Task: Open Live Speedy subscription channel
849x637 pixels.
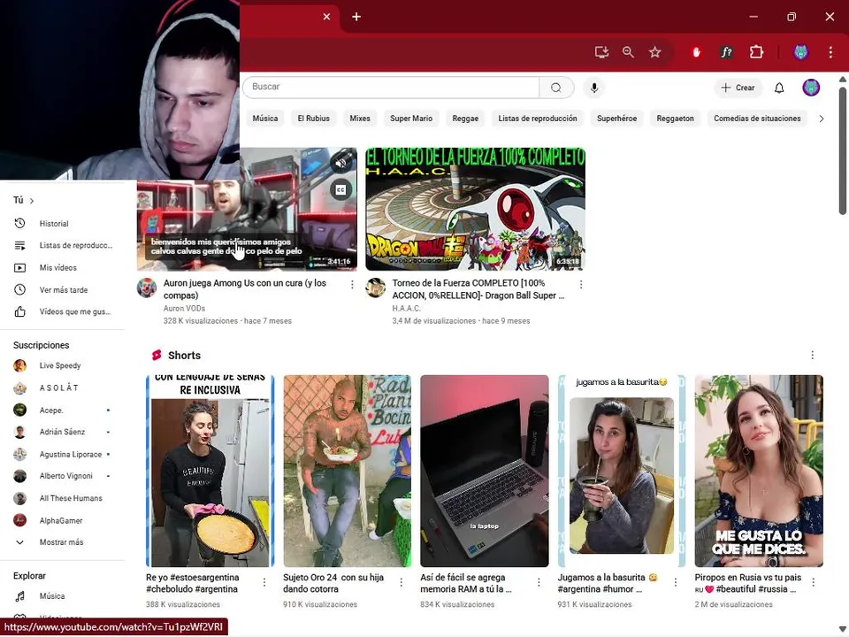Action: [x=62, y=365]
